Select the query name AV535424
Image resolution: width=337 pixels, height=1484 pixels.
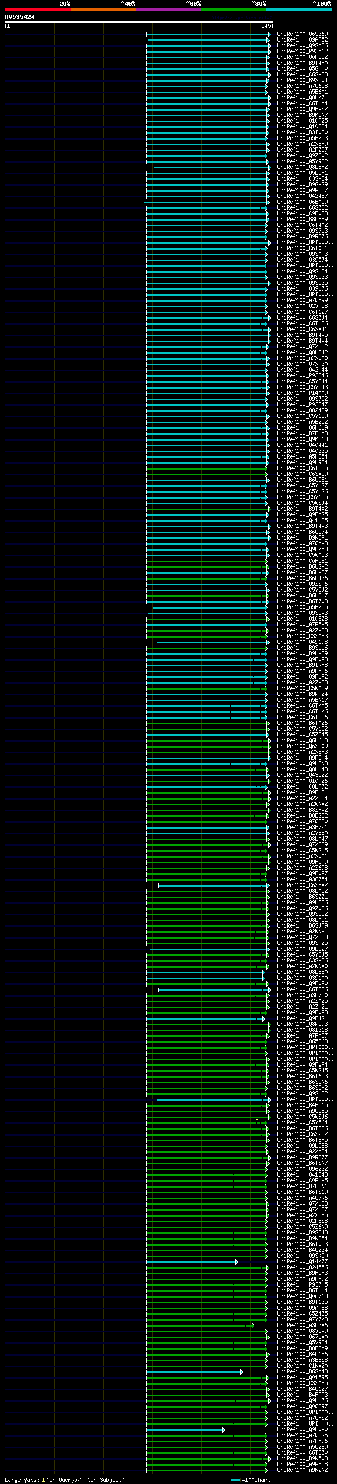[x=19, y=17]
